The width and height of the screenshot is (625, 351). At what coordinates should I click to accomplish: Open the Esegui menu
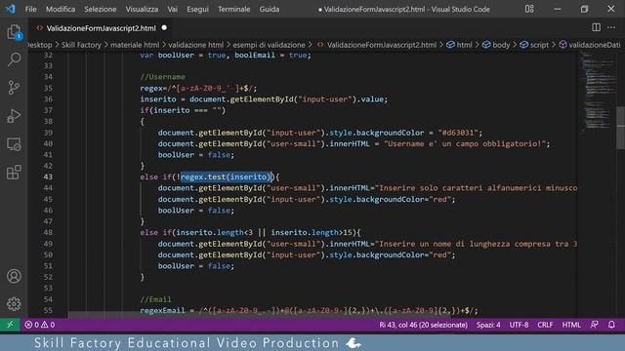tap(197, 9)
